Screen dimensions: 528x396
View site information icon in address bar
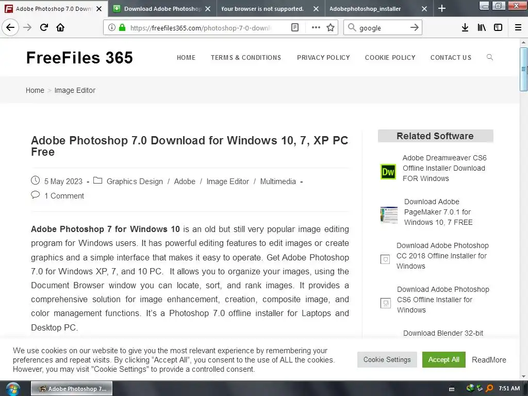[x=112, y=28]
